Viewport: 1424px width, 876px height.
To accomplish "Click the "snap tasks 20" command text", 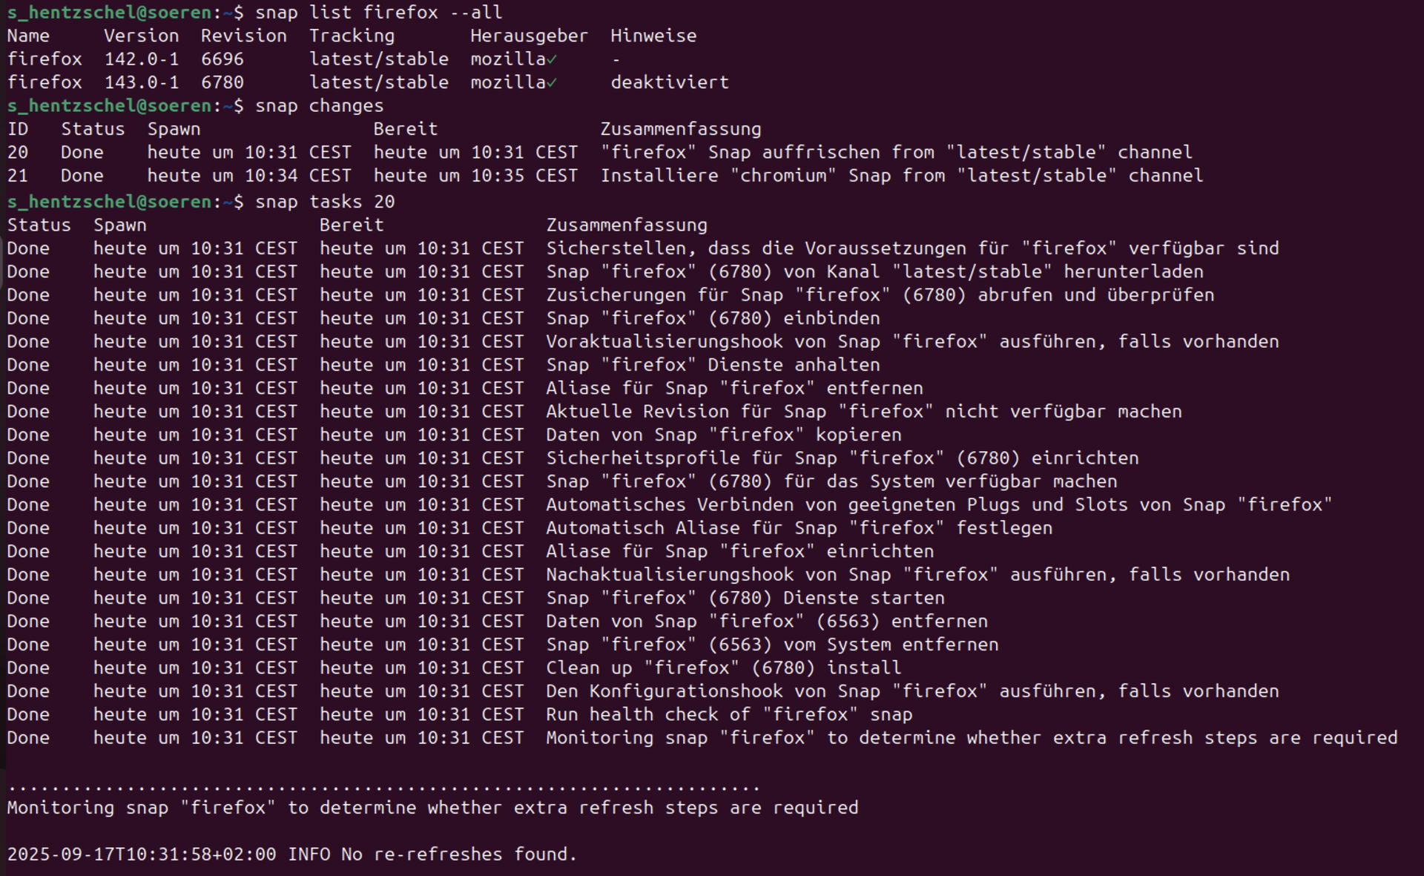I will (324, 202).
